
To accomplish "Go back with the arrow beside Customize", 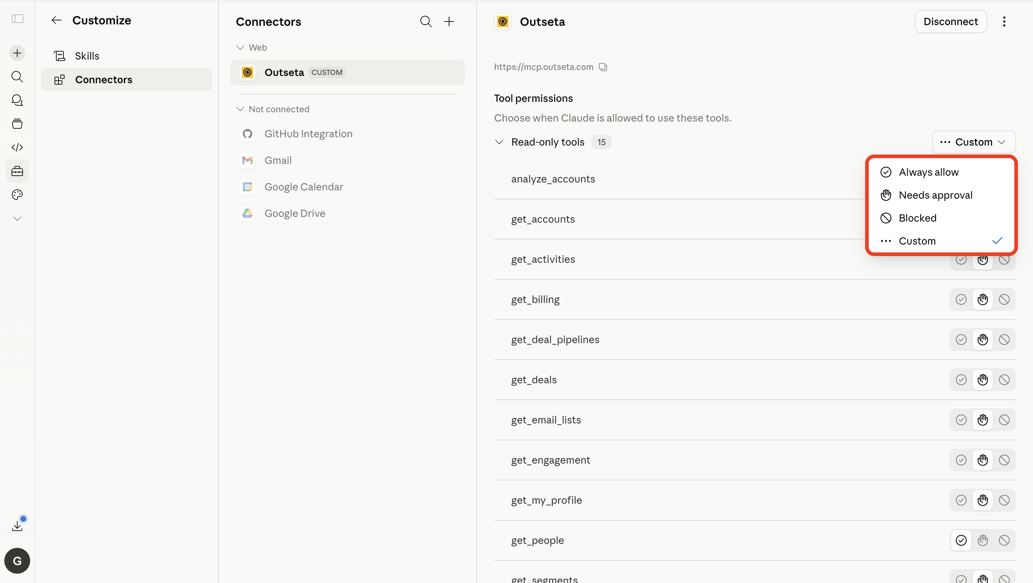I will pos(57,20).
